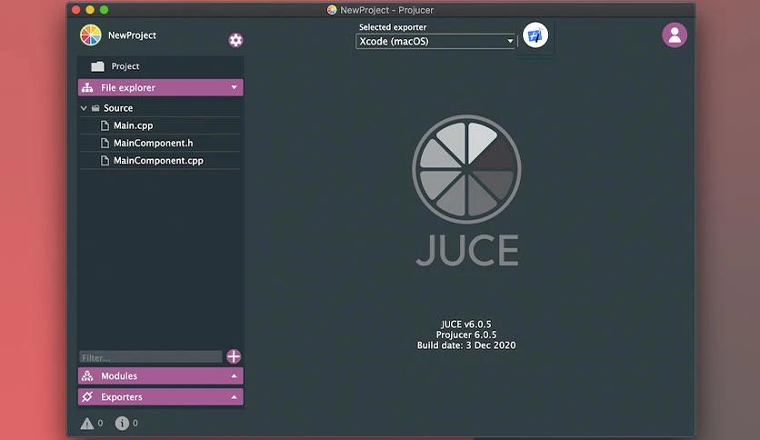Click the Project folder icon

[x=97, y=66]
